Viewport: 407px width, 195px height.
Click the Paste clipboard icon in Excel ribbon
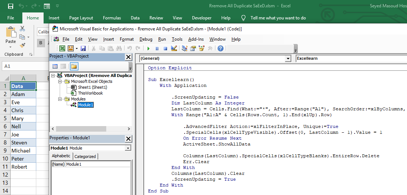11,32
